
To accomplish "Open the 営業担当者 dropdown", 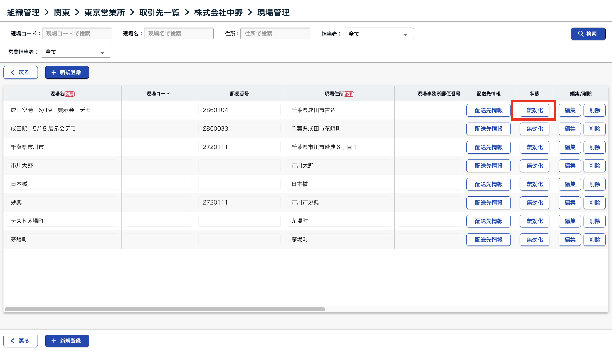I will click(76, 52).
